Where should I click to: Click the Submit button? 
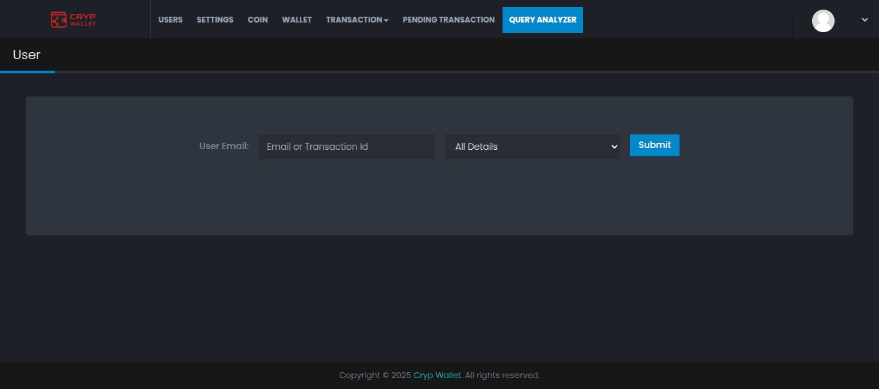pos(654,145)
